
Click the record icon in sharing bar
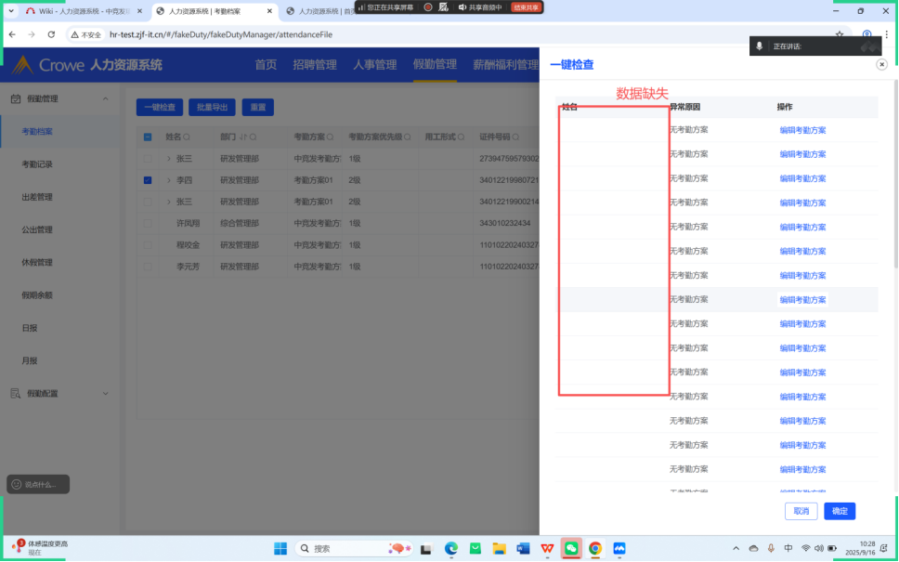click(x=428, y=7)
